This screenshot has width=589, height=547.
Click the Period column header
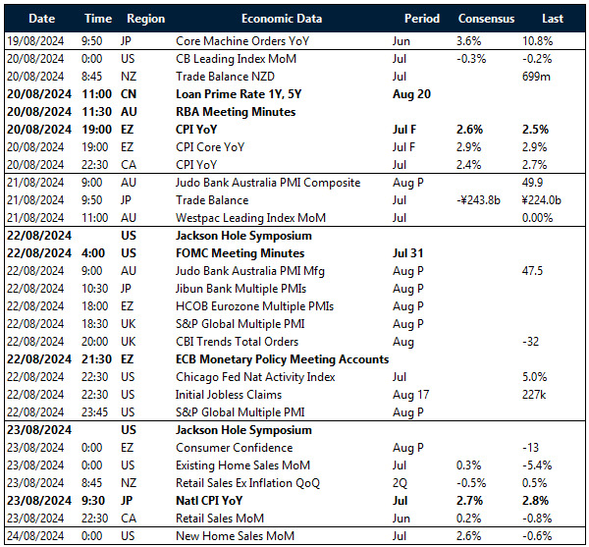point(422,19)
